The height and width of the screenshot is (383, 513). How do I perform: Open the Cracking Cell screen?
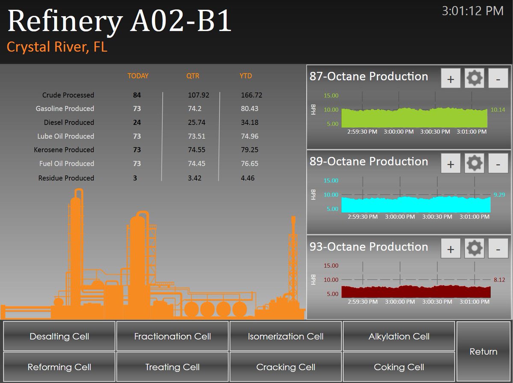(x=286, y=367)
